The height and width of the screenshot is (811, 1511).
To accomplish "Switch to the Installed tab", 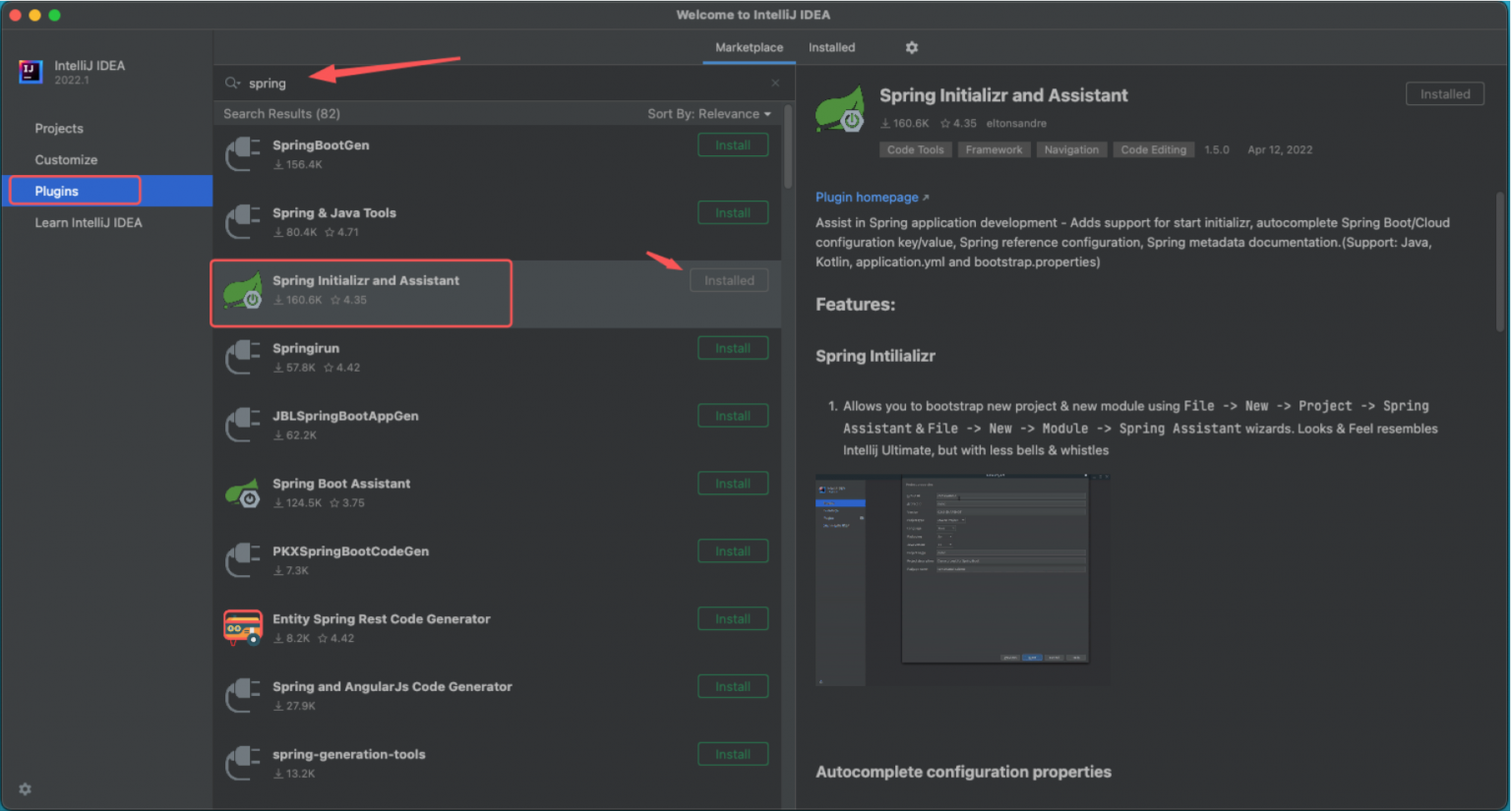I will point(831,47).
